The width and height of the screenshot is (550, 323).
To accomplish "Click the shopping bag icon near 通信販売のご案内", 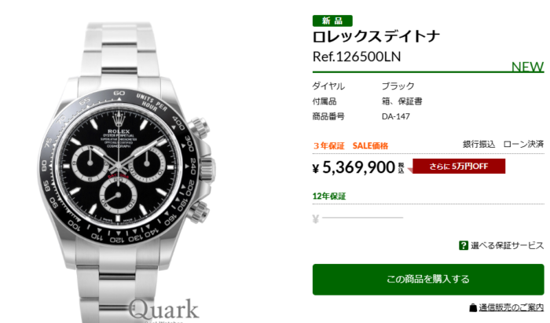I will [473, 308].
